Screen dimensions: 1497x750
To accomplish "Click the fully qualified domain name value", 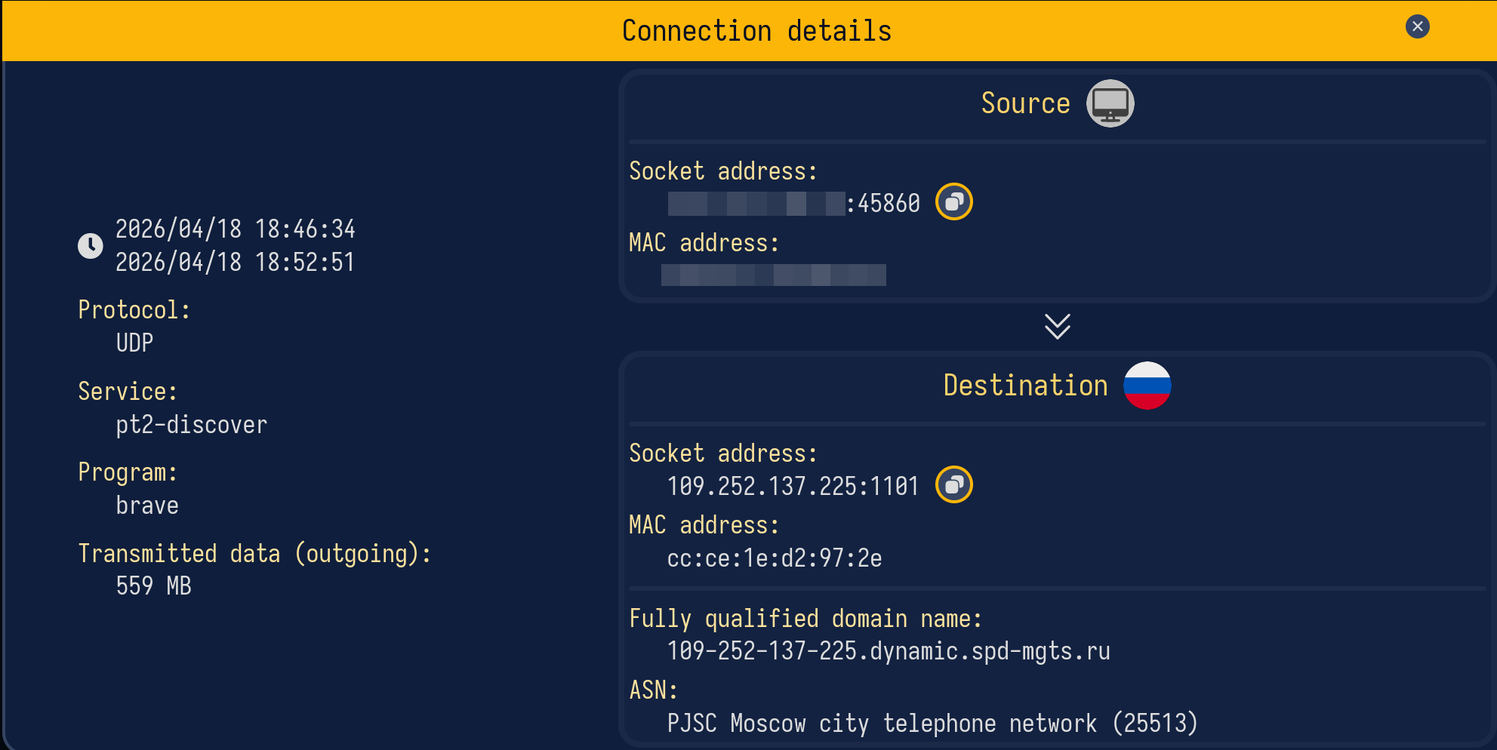I will click(888, 651).
